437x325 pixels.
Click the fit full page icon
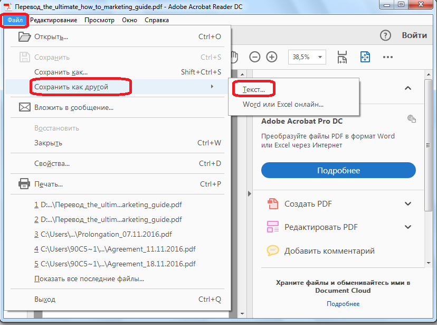365,57
